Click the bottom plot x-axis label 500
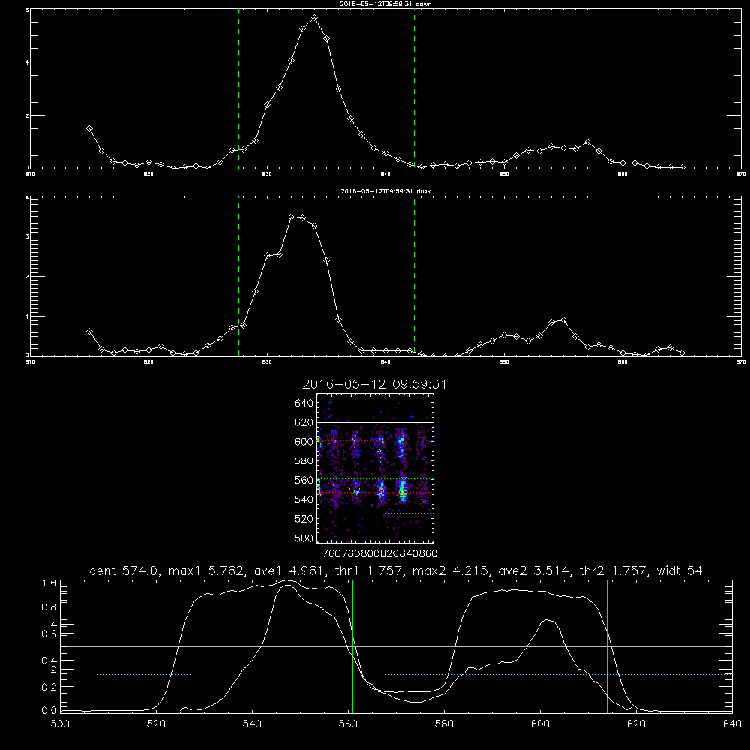The height and width of the screenshot is (750, 750). point(60,724)
